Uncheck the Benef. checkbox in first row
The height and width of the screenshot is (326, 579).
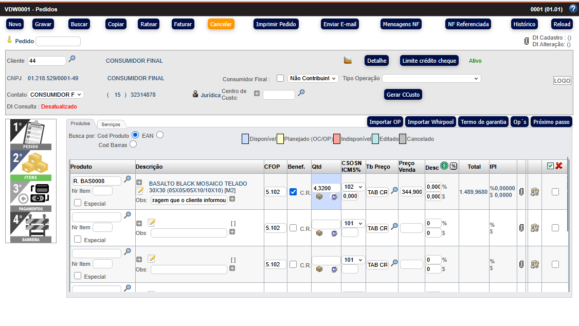click(293, 192)
